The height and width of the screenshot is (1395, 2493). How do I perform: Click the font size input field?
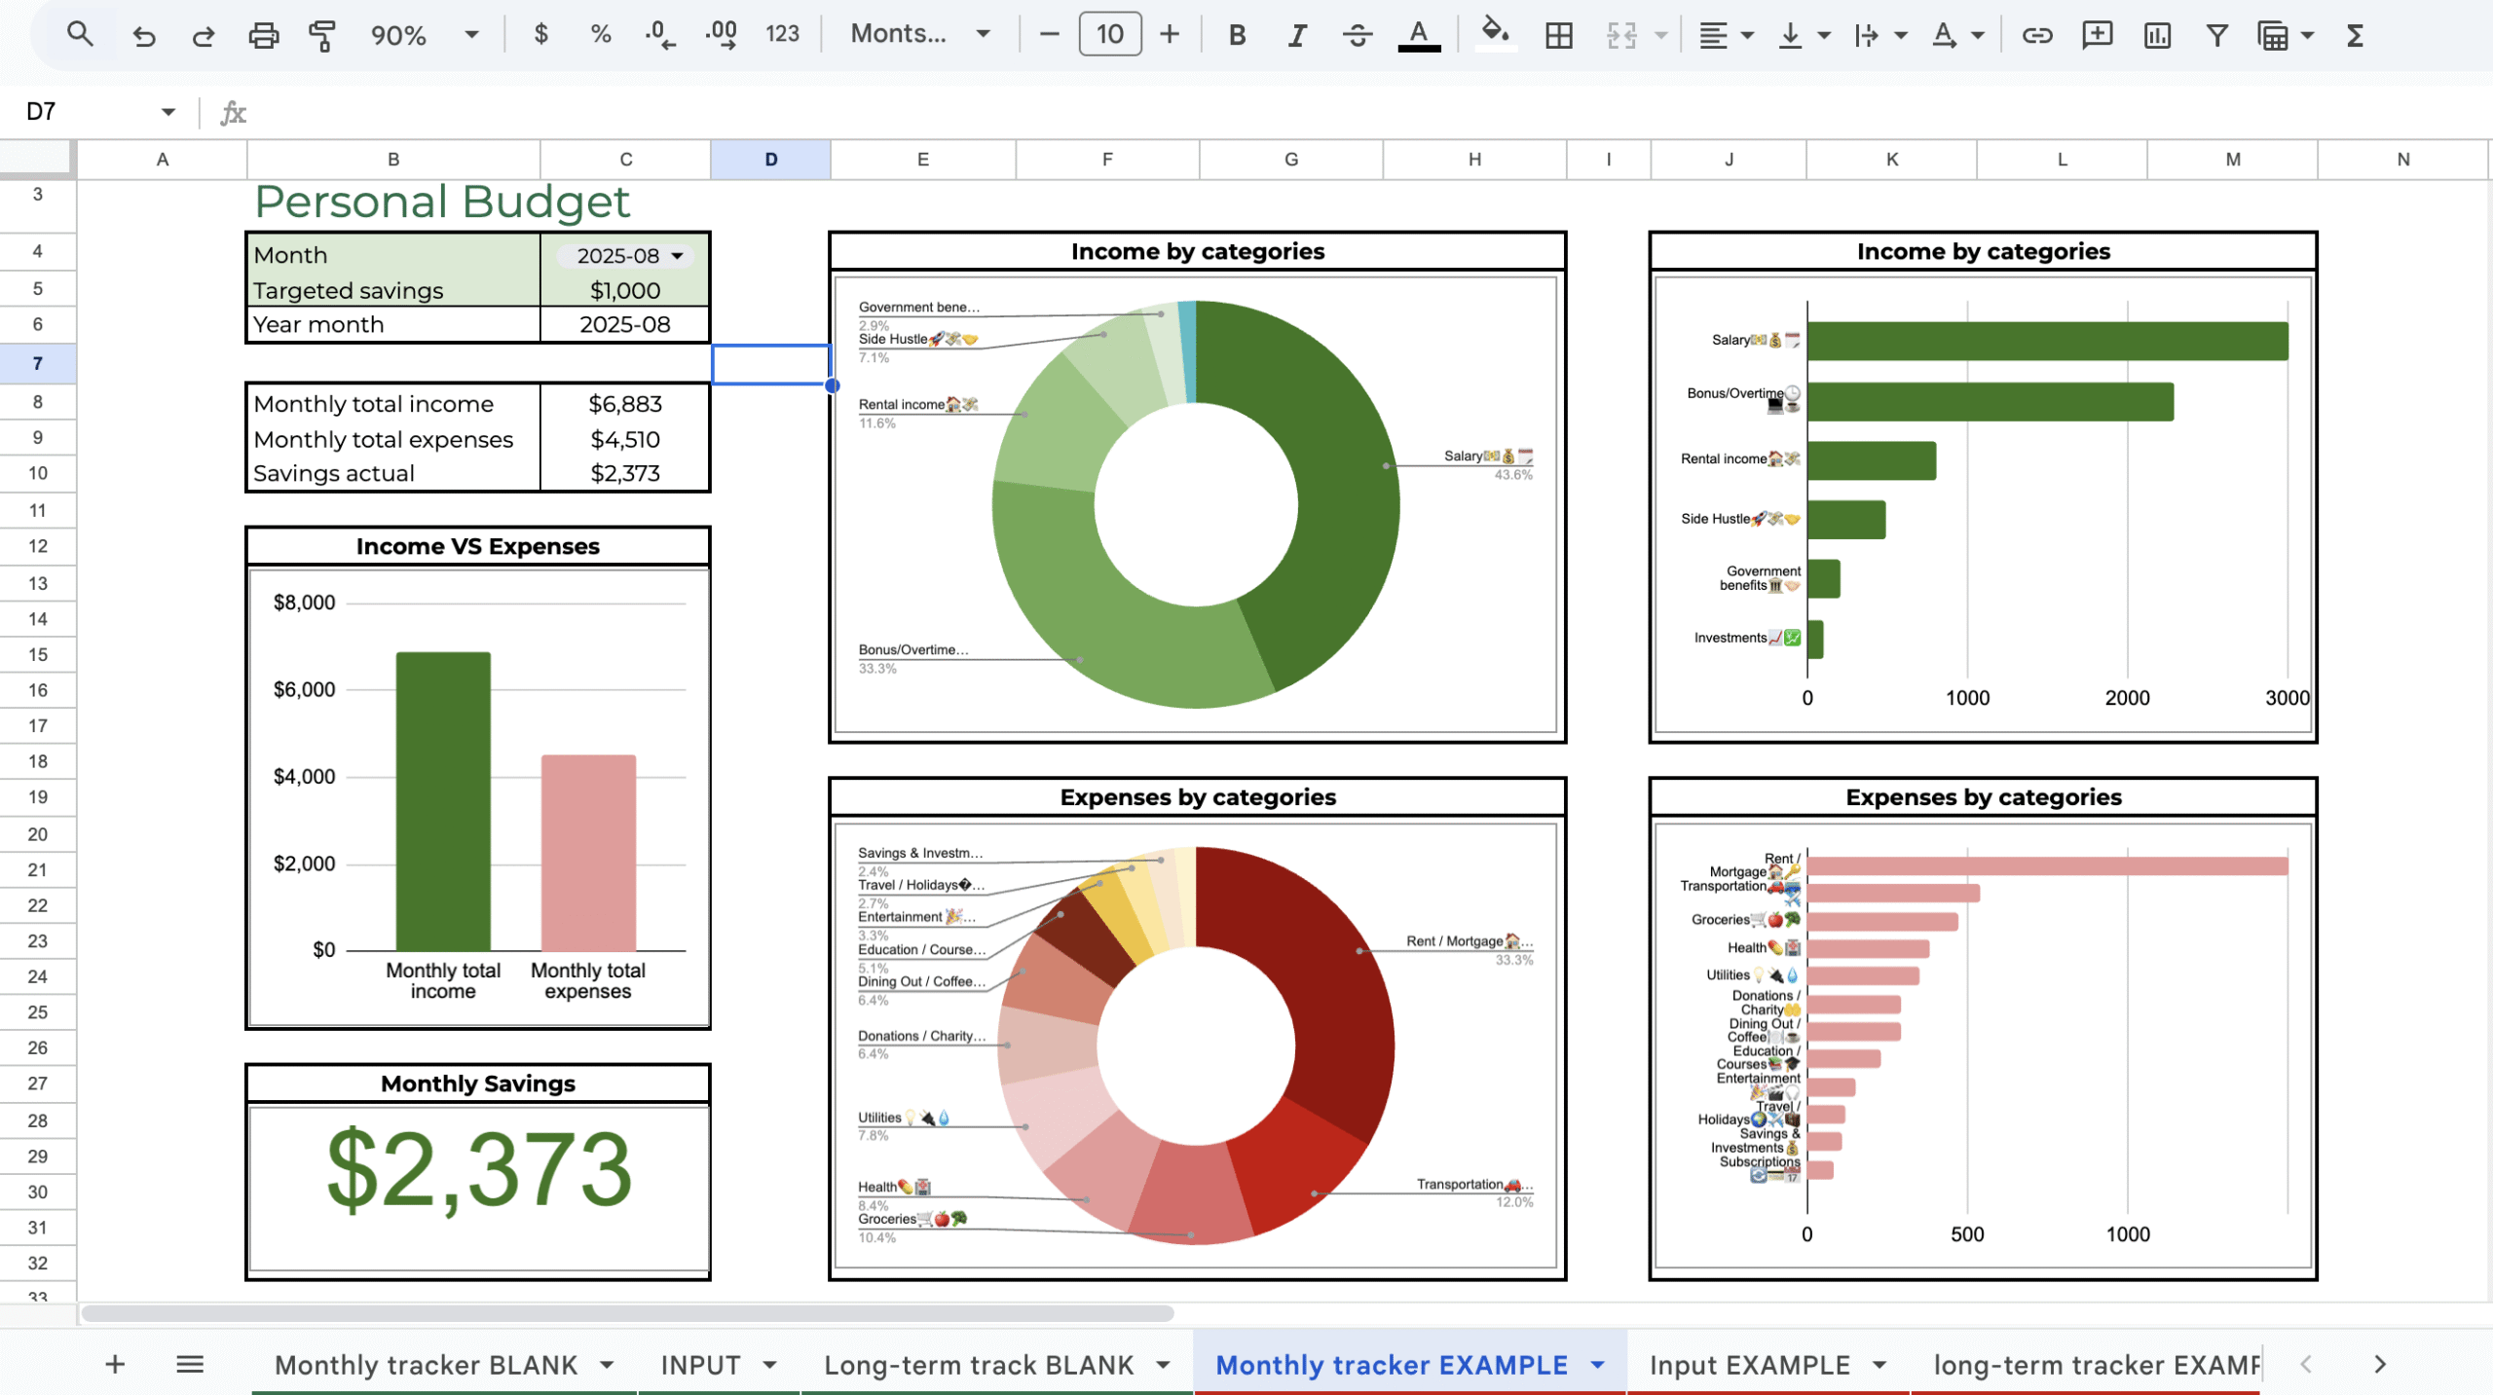[1109, 35]
